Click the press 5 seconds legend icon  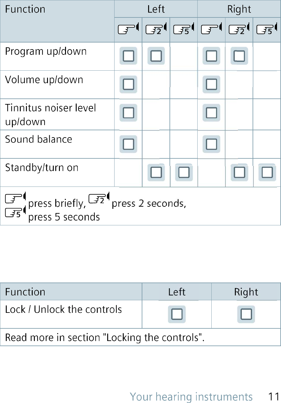click(16, 213)
